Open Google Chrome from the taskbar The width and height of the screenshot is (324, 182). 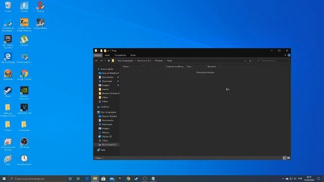pyautogui.click(x=128, y=178)
